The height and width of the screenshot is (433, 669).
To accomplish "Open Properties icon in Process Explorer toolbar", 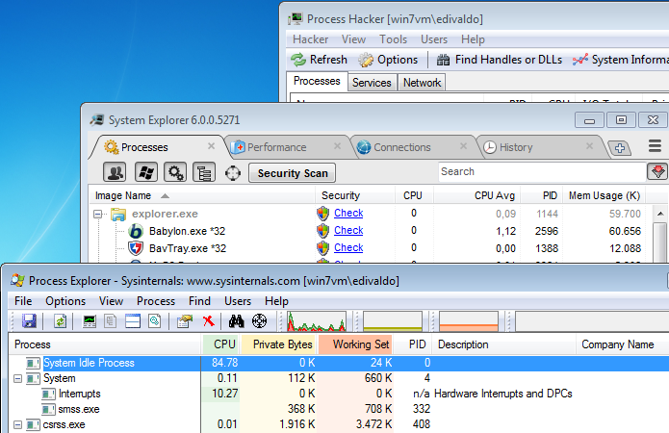I will click(x=185, y=320).
